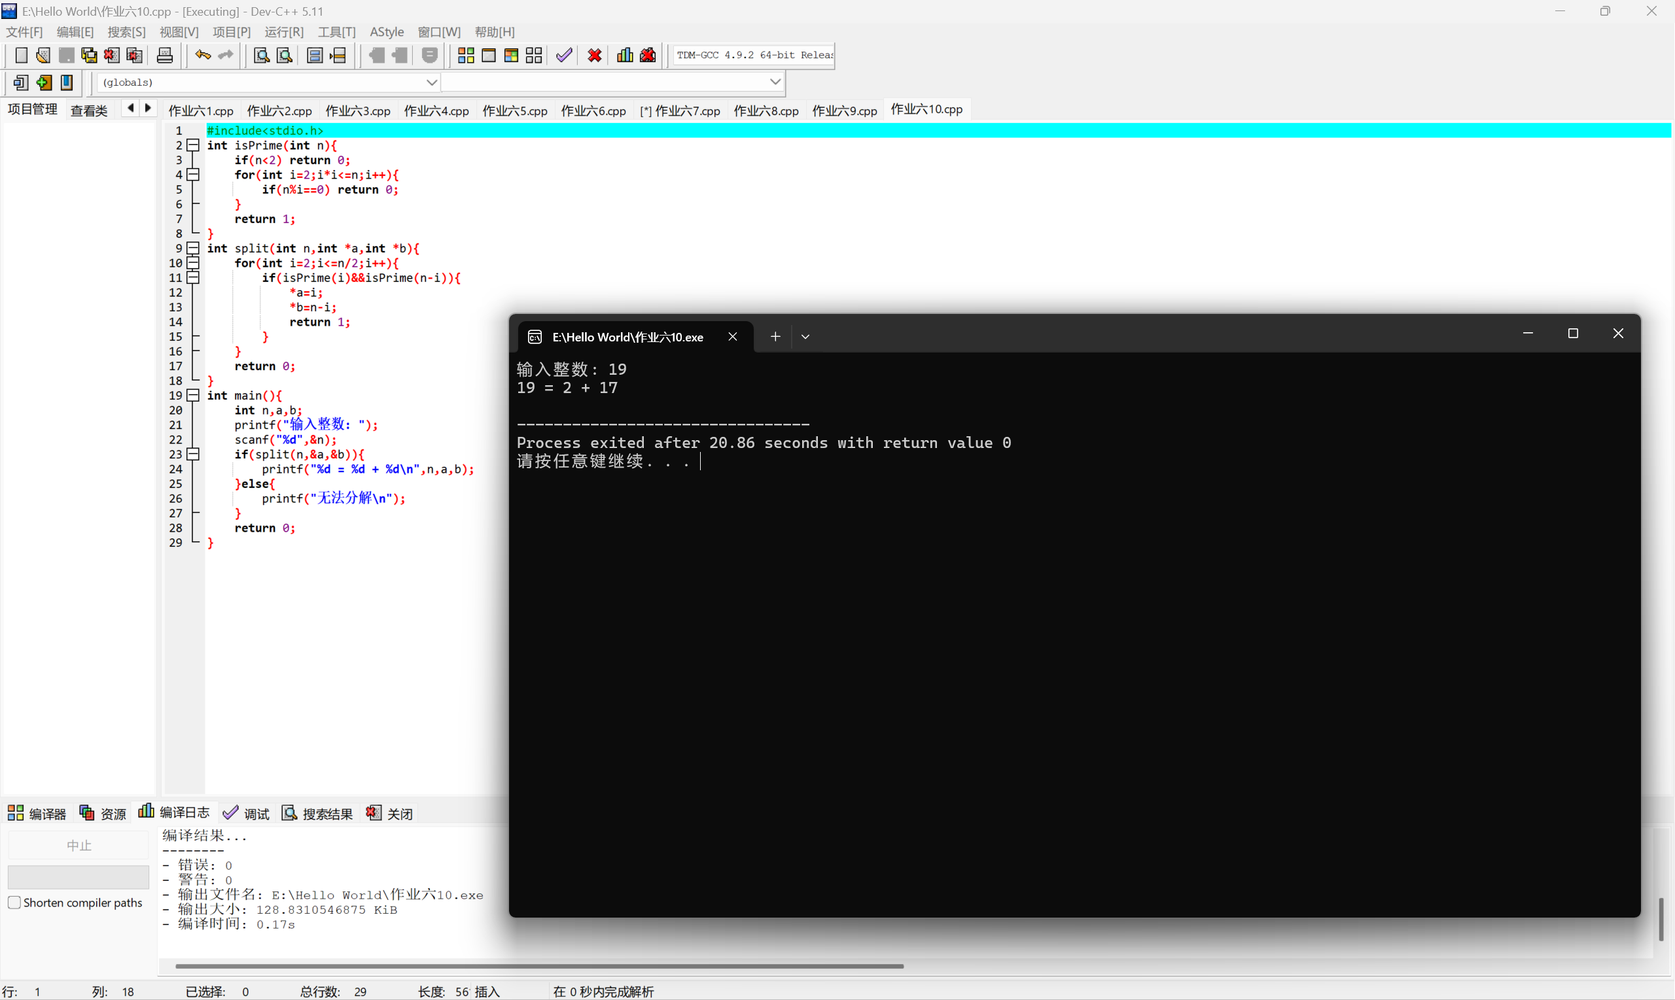Switch to the 作业六7.cpp tab
This screenshot has height=1000, width=1675.
(x=680, y=111)
